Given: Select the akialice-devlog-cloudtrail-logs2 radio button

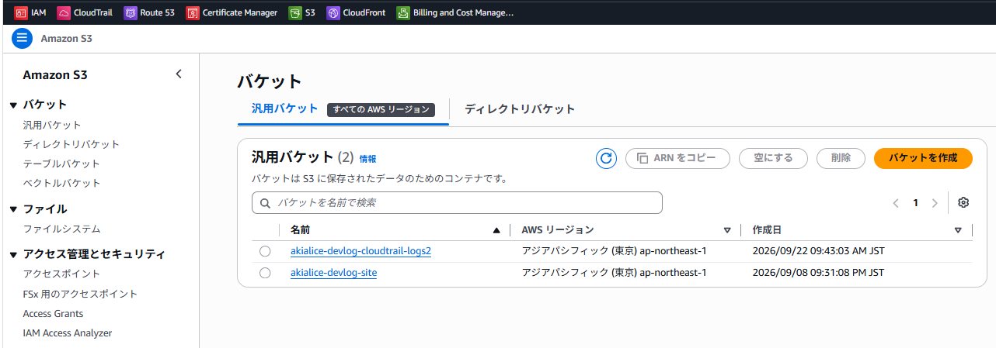Looking at the screenshot, I should [265, 251].
